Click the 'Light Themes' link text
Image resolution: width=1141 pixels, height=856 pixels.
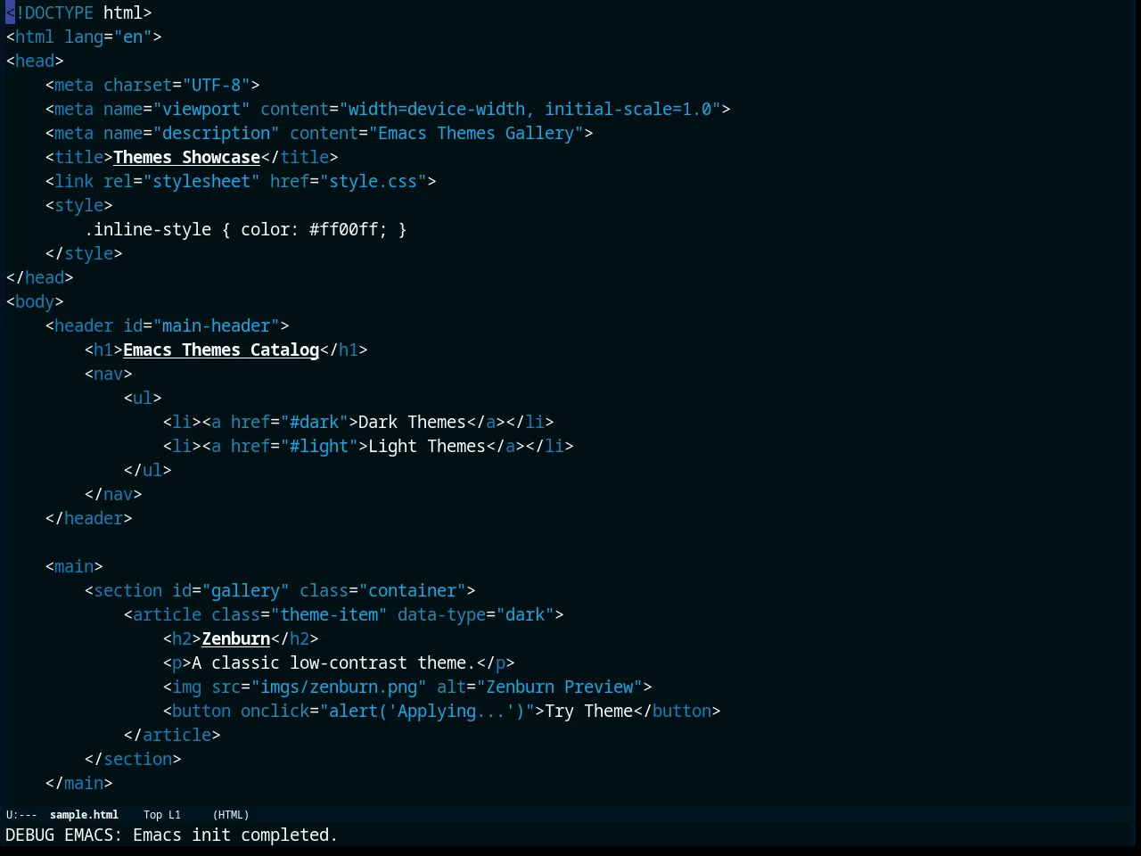[x=427, y=447]
